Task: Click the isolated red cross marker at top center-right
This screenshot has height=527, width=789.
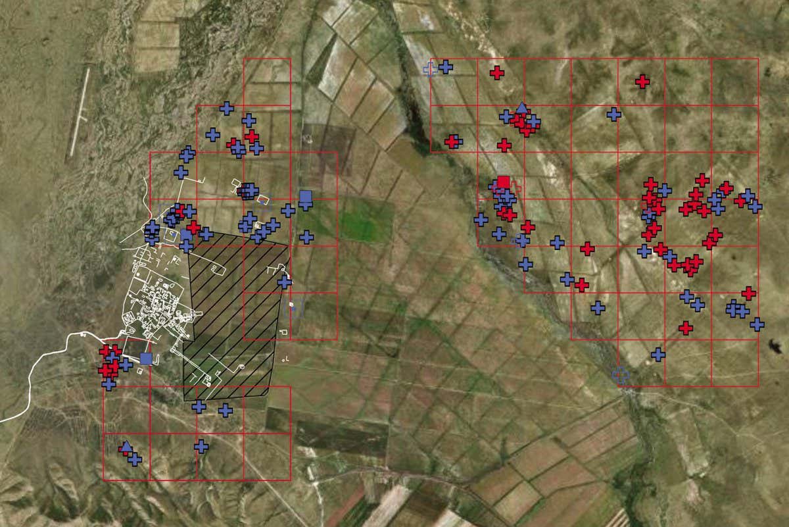Action: (496, 72)
